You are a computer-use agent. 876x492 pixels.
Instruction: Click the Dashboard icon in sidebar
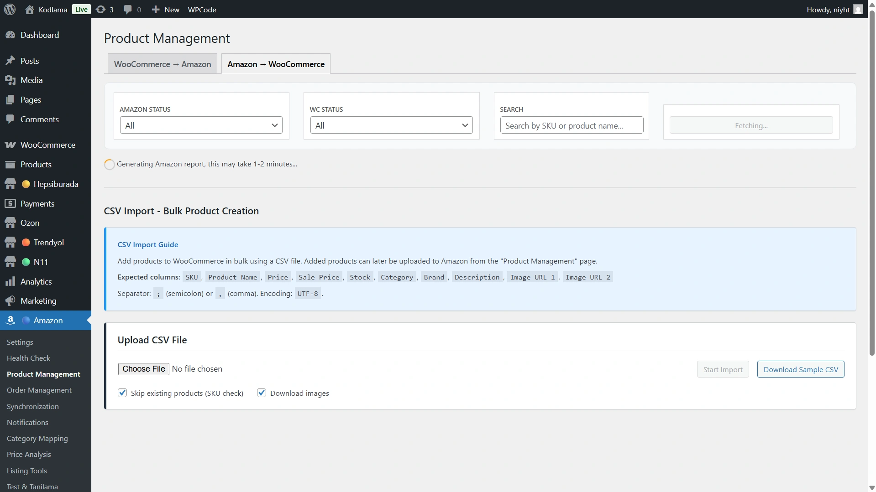(x=10, y=35)
